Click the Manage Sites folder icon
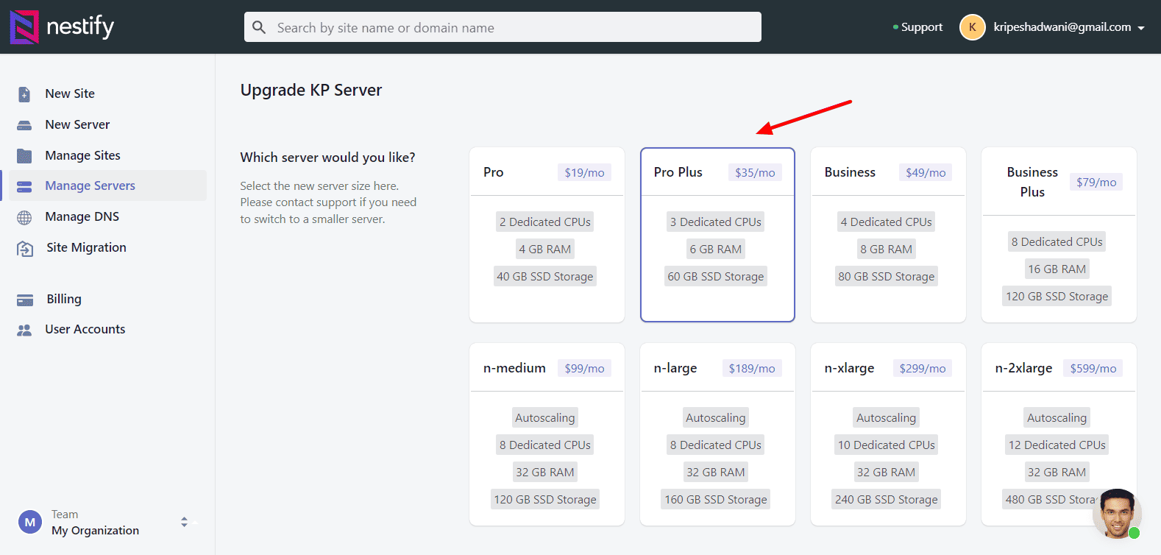 point(24,156)
